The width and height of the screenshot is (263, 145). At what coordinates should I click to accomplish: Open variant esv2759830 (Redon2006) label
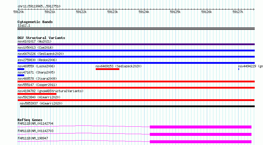37,60
